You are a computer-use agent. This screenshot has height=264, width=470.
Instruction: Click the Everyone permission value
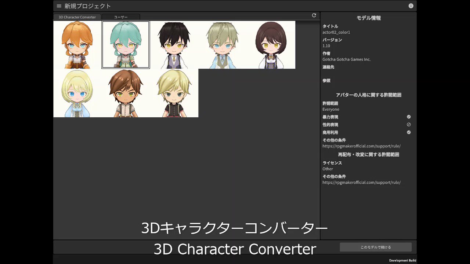point(331,109)
